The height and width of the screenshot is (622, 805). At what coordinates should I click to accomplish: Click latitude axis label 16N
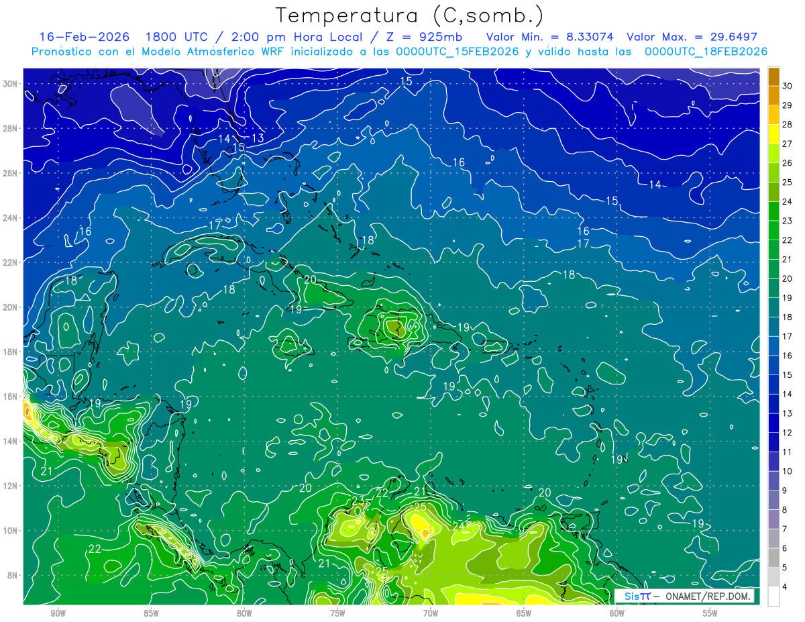click(11, 397)
